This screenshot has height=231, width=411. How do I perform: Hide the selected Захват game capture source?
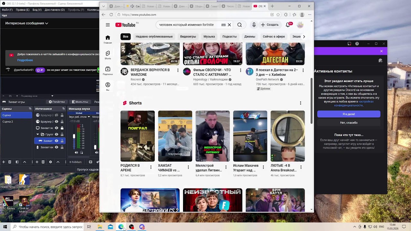57,141
